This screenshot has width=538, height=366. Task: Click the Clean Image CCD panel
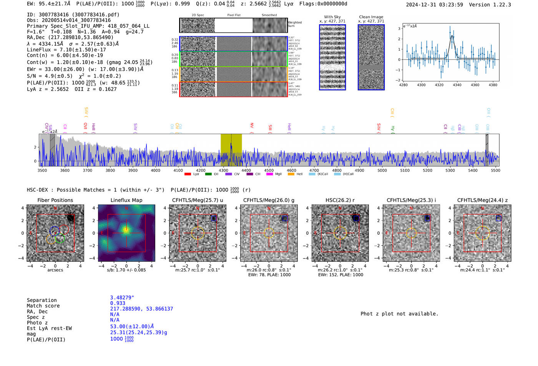pos(371,57)
